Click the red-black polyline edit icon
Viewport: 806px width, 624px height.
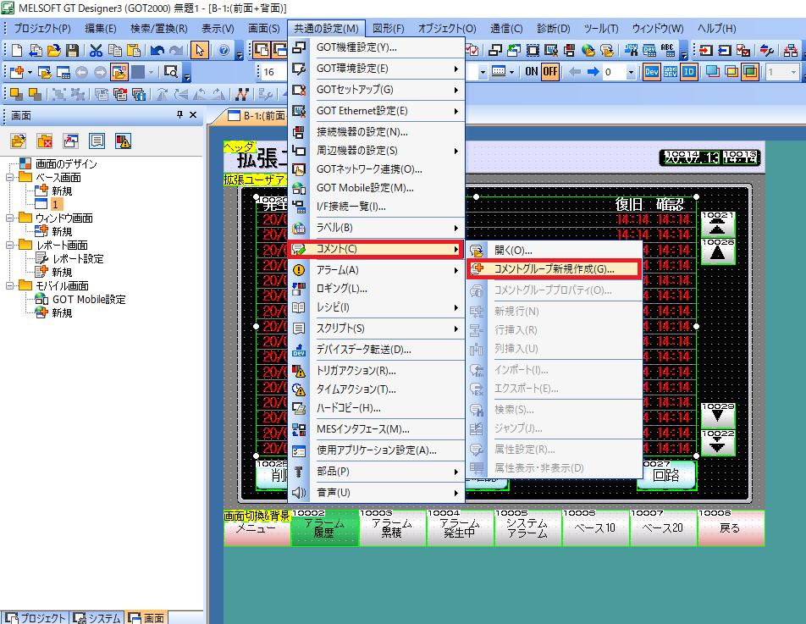241,94
